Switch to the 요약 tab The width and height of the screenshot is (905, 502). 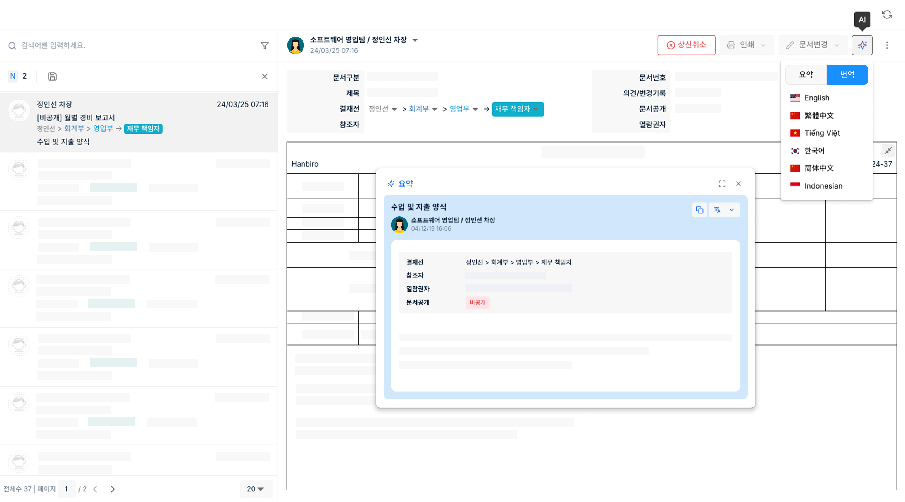tap(806, 74)
